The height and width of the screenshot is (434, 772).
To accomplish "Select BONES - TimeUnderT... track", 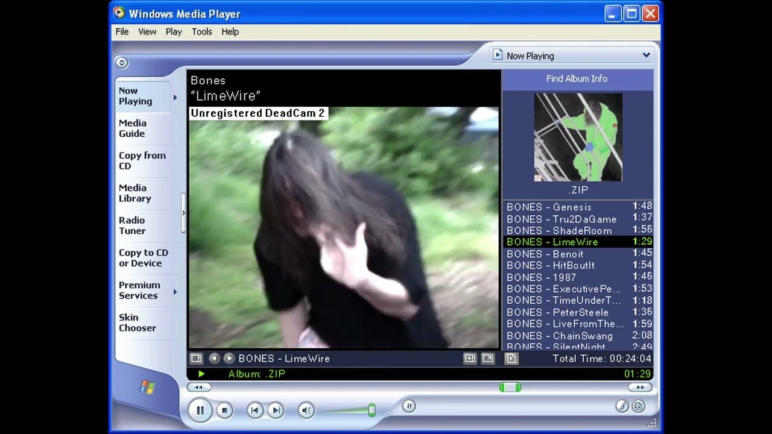I will coord(578,300).
